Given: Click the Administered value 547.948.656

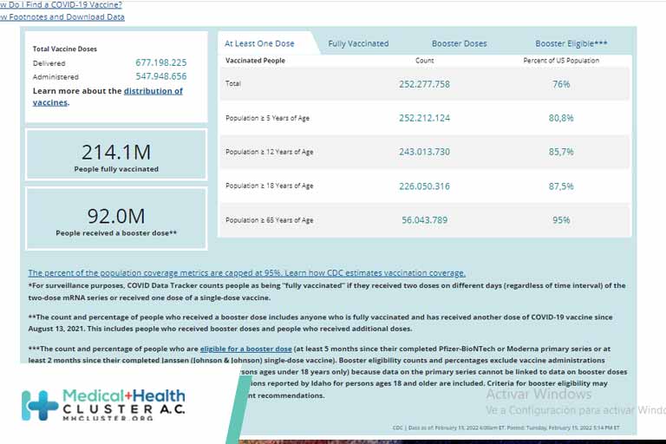Looking at the screenshot, I should pyautogui.click(x=161, y=76).
